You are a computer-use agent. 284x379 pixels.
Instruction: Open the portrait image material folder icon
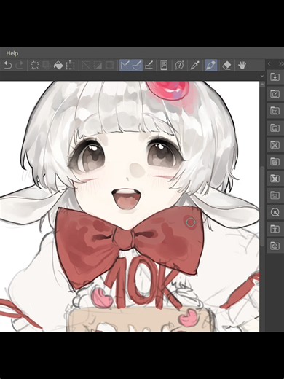[x=275, y=161]
